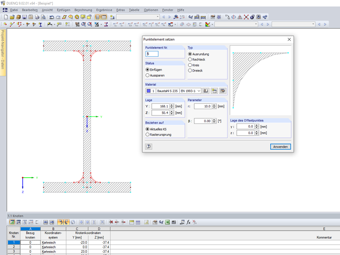The width and height of the screenshot is (340, 255).
Task: Click the Undo arrow in the toolbar
Action: (52, 17)
